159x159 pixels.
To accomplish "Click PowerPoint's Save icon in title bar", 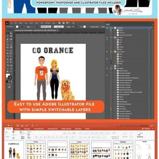I will 22,126.
